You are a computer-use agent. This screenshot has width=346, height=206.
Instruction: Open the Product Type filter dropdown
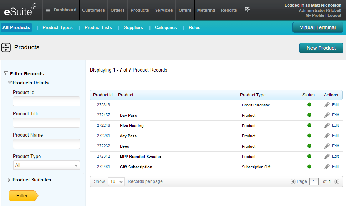point(46,165)
